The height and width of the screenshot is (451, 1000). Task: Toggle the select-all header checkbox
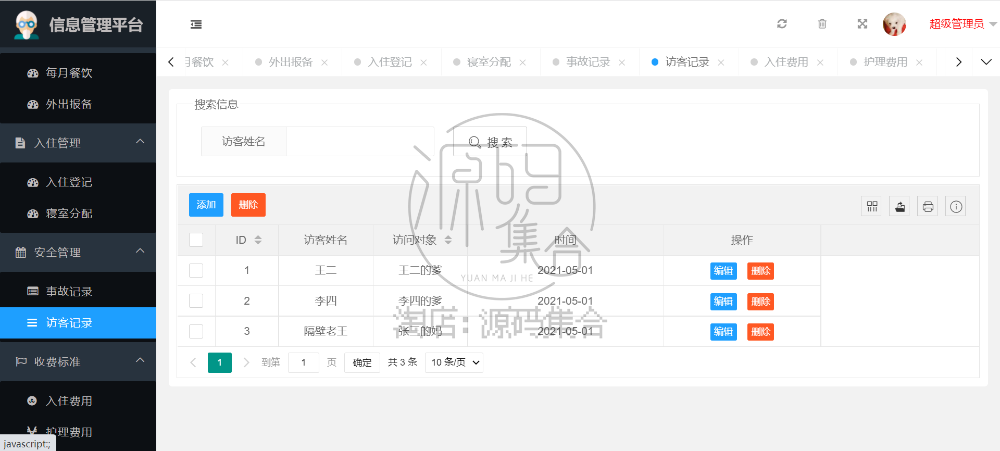196,240
